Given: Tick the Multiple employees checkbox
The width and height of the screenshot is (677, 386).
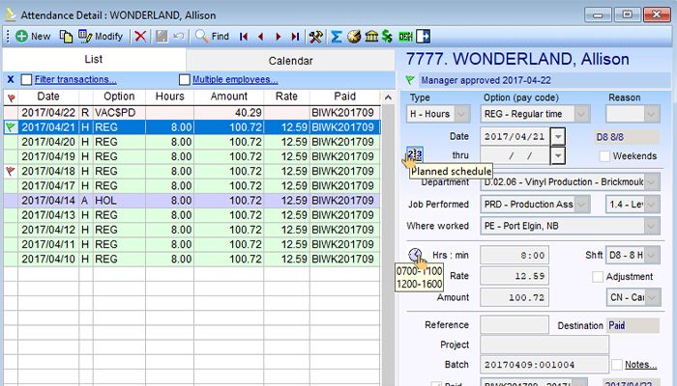Looking at the screenshot, I should click(184, 79).
